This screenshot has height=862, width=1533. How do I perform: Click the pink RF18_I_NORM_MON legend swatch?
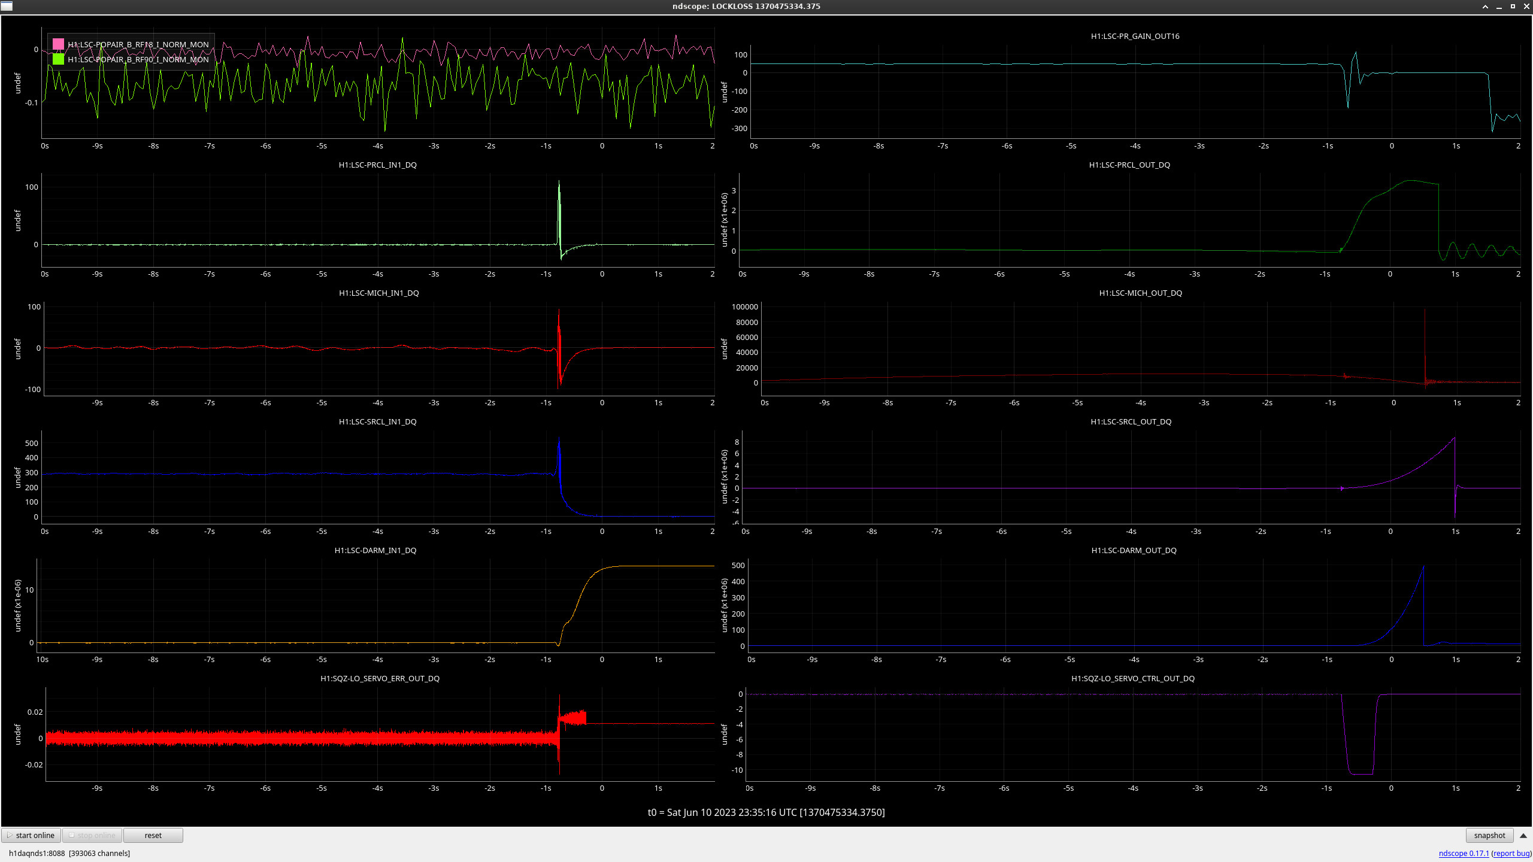pyautogui.click(x=58, y=44)
